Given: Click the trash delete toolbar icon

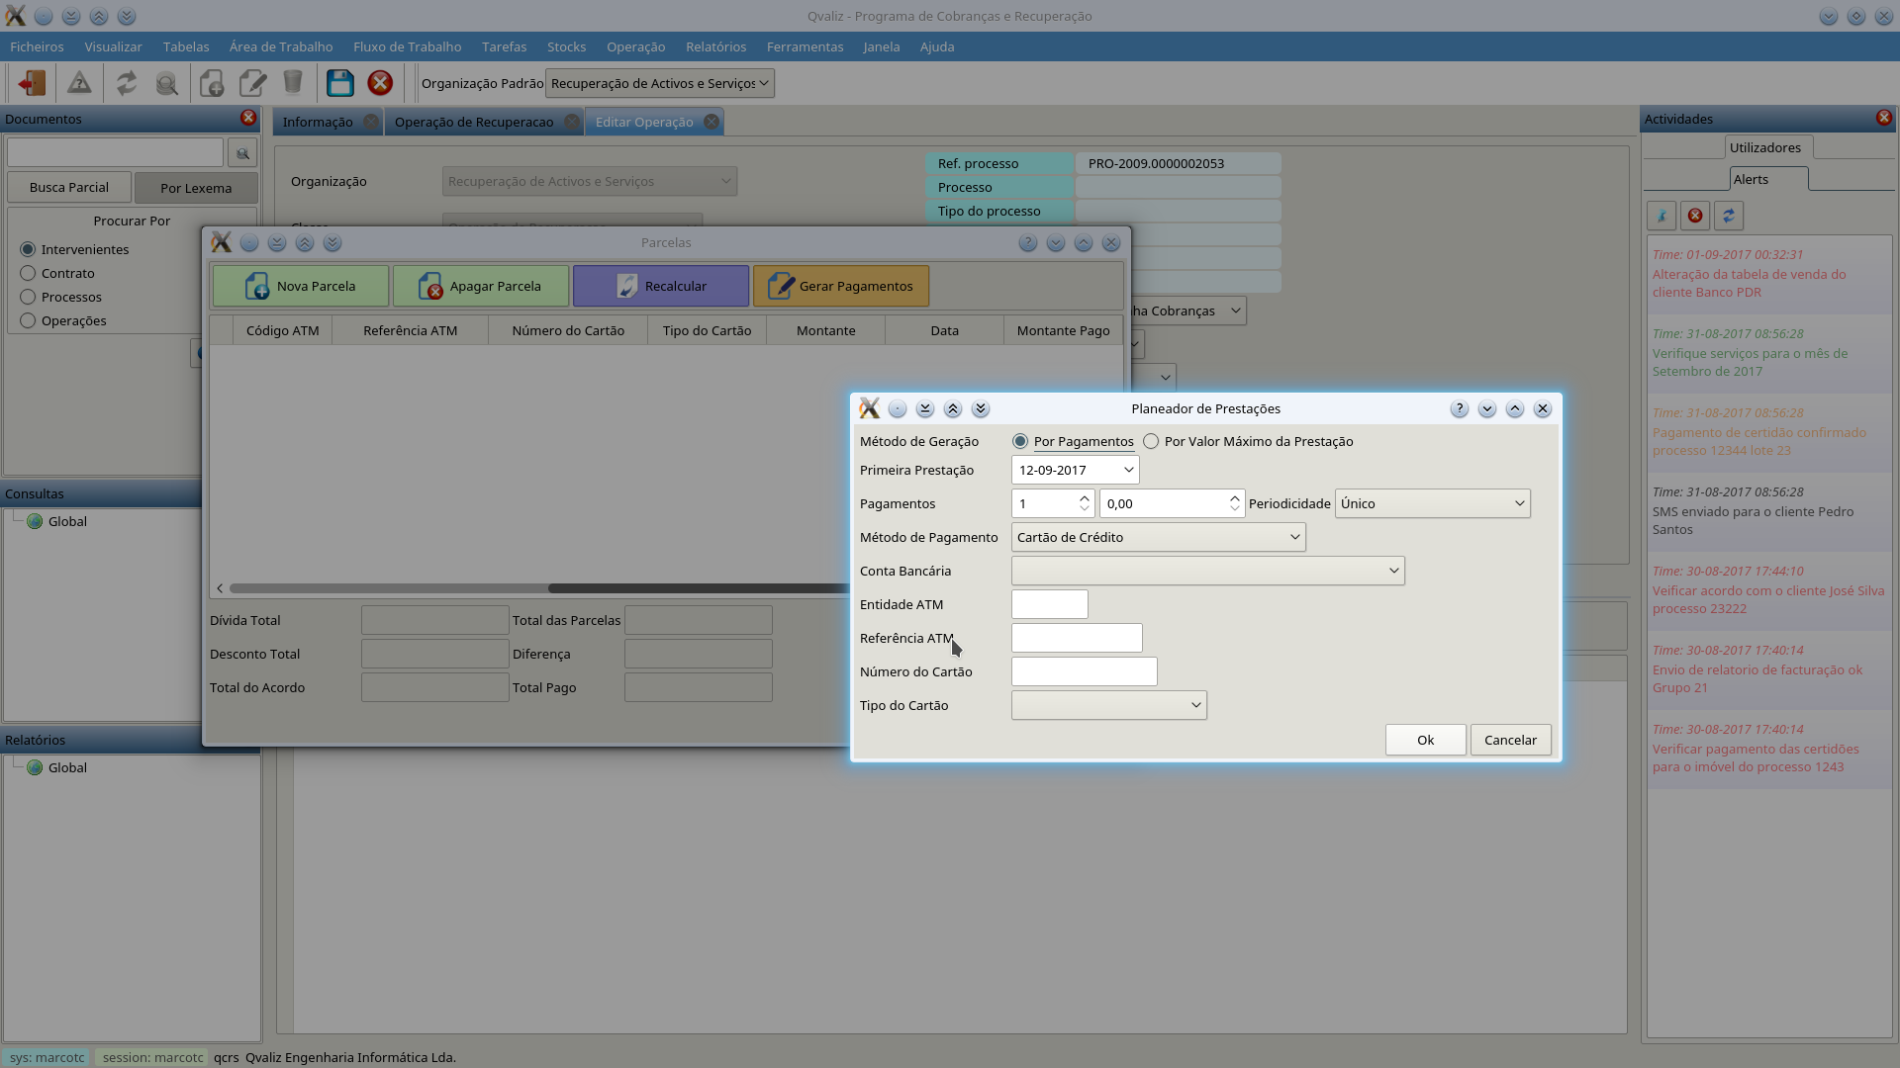Looking at the screenshot, I should 293,83.
